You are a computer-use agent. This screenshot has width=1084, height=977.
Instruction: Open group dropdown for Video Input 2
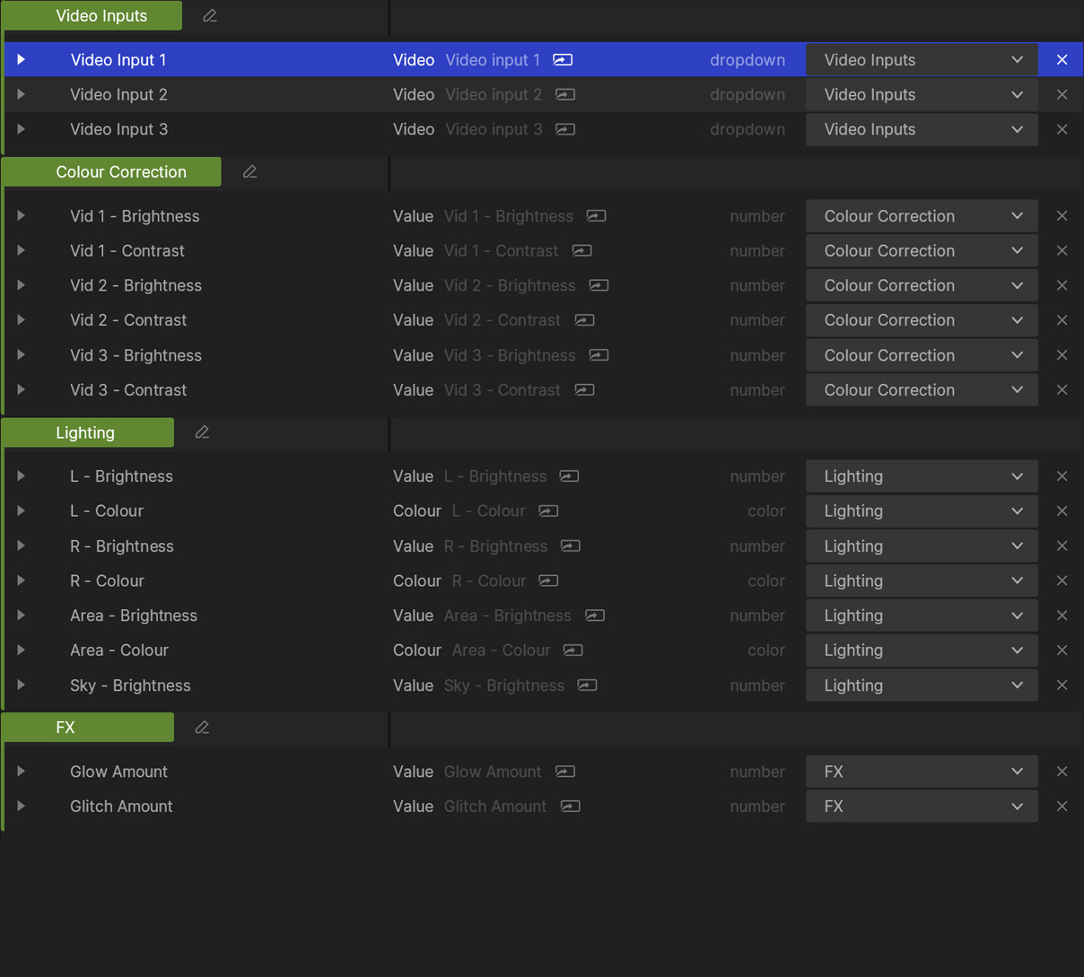pos(922,95)
